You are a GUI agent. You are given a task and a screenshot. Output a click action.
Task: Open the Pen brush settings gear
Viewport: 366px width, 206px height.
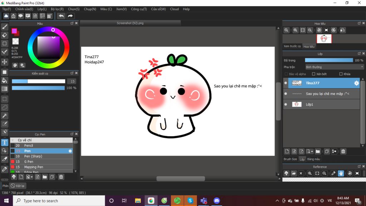point(70,151)
